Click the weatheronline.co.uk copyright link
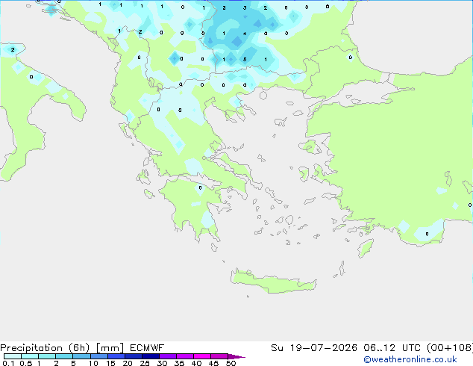The image size is (473, 366). [410, 359]
